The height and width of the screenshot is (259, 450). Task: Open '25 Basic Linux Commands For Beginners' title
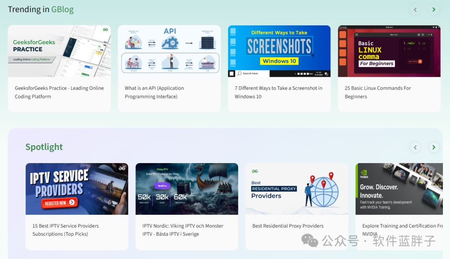(x=378, y=92)
